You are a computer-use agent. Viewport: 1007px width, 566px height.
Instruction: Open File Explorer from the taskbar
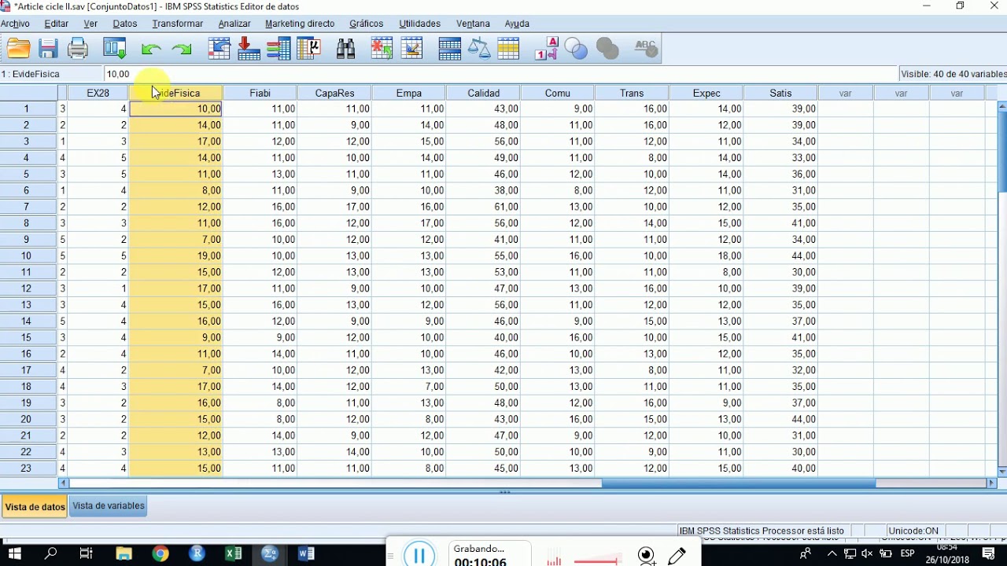point(124,554)
